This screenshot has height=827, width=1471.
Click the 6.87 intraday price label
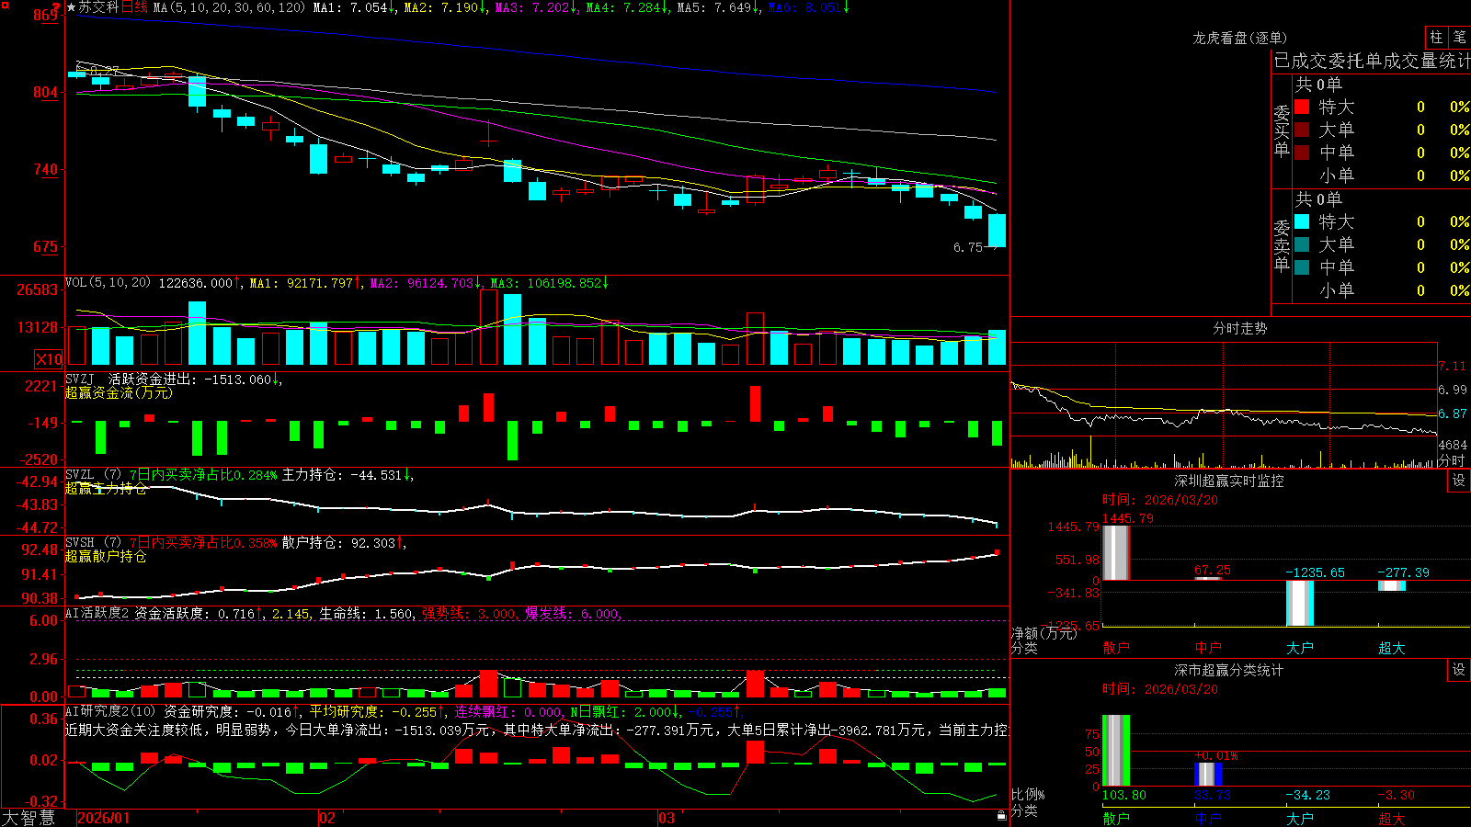coord(1453,413)
